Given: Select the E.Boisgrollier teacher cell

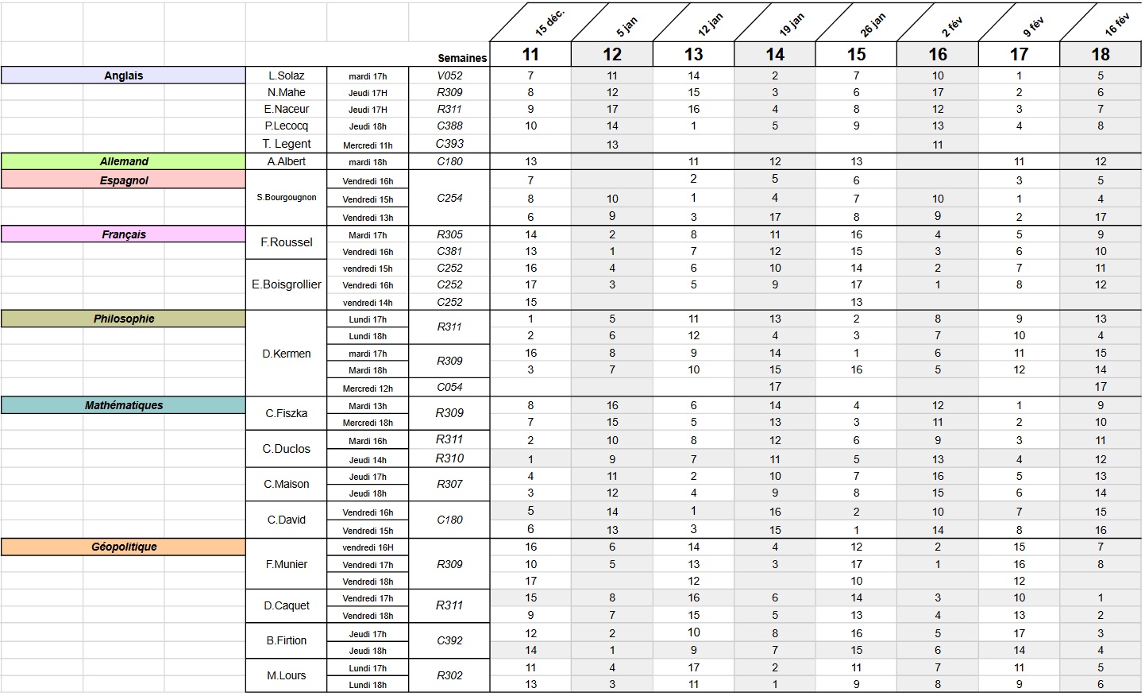Looking at the screenshot, I should tap(286, 284).
